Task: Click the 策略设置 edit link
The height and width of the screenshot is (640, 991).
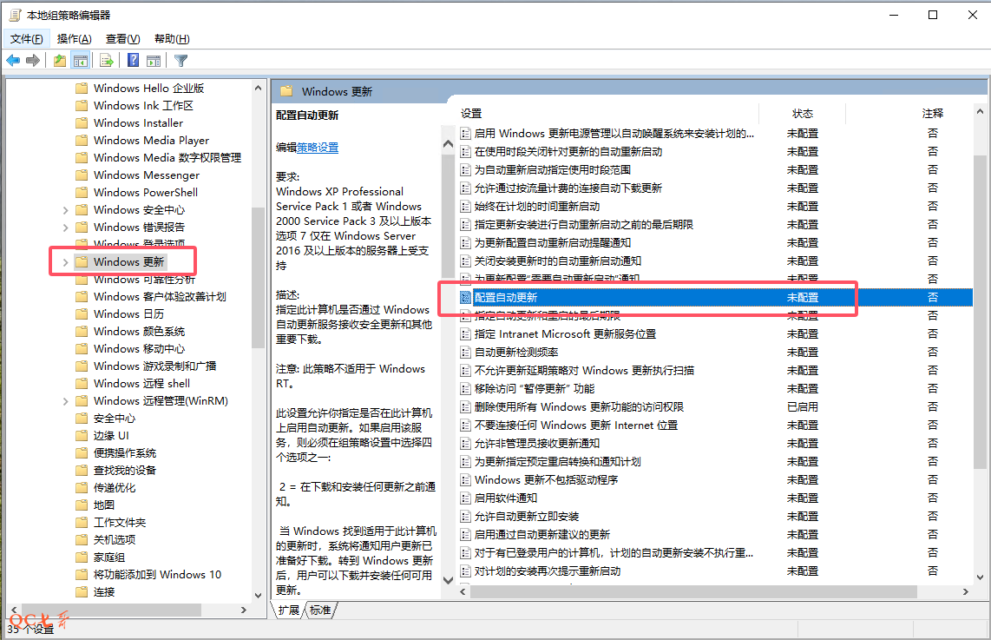Action: (318, 148)
